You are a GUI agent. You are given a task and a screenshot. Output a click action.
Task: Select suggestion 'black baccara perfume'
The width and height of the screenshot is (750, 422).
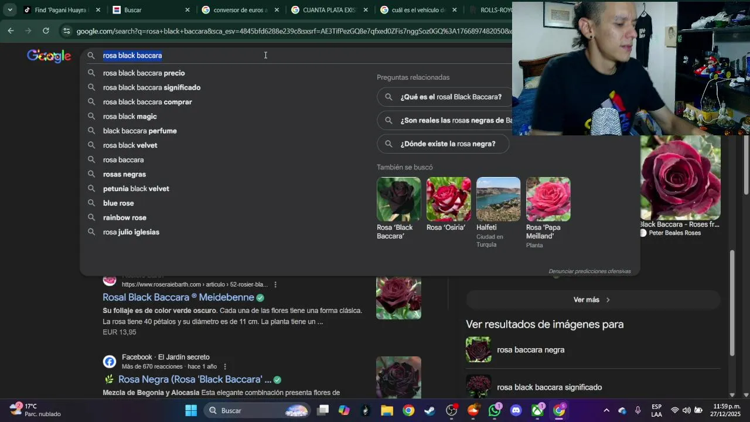[x=139, y=131]
